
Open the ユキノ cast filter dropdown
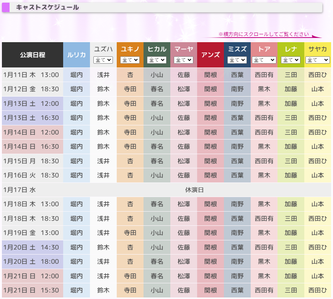point(130,60)
